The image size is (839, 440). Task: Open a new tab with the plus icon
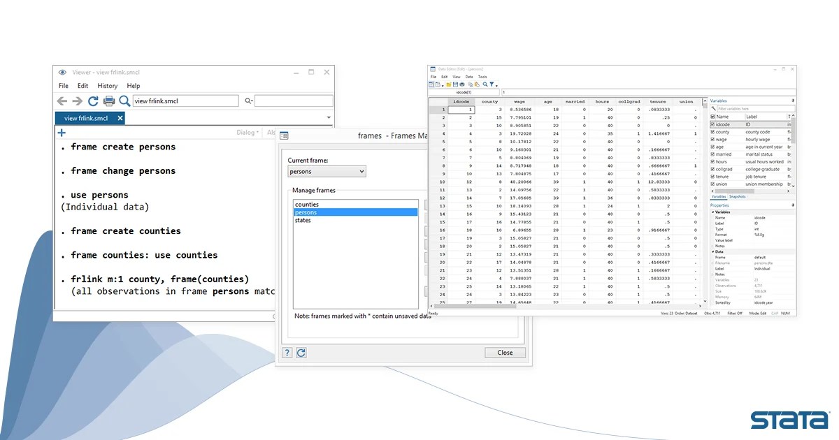[61, 133]
